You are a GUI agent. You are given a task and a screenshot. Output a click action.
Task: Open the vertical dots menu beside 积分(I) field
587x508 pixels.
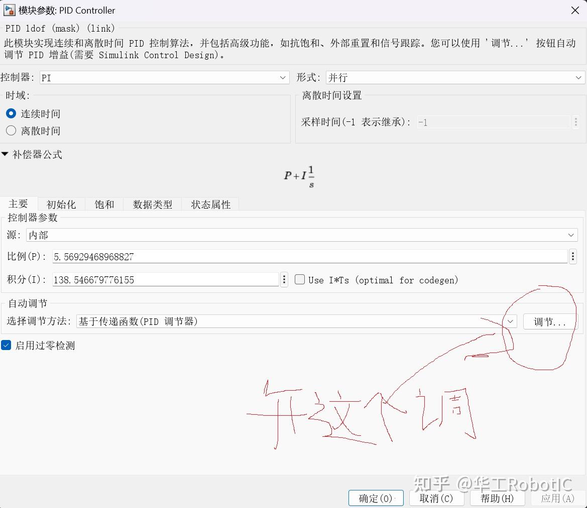pos(284,280)
